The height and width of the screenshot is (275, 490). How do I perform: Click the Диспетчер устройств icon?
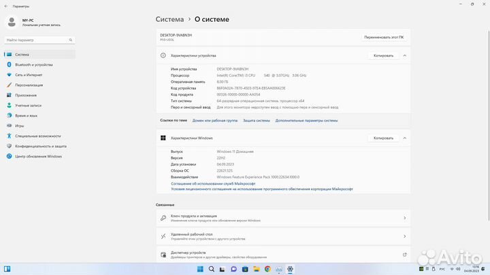[163, 255]
